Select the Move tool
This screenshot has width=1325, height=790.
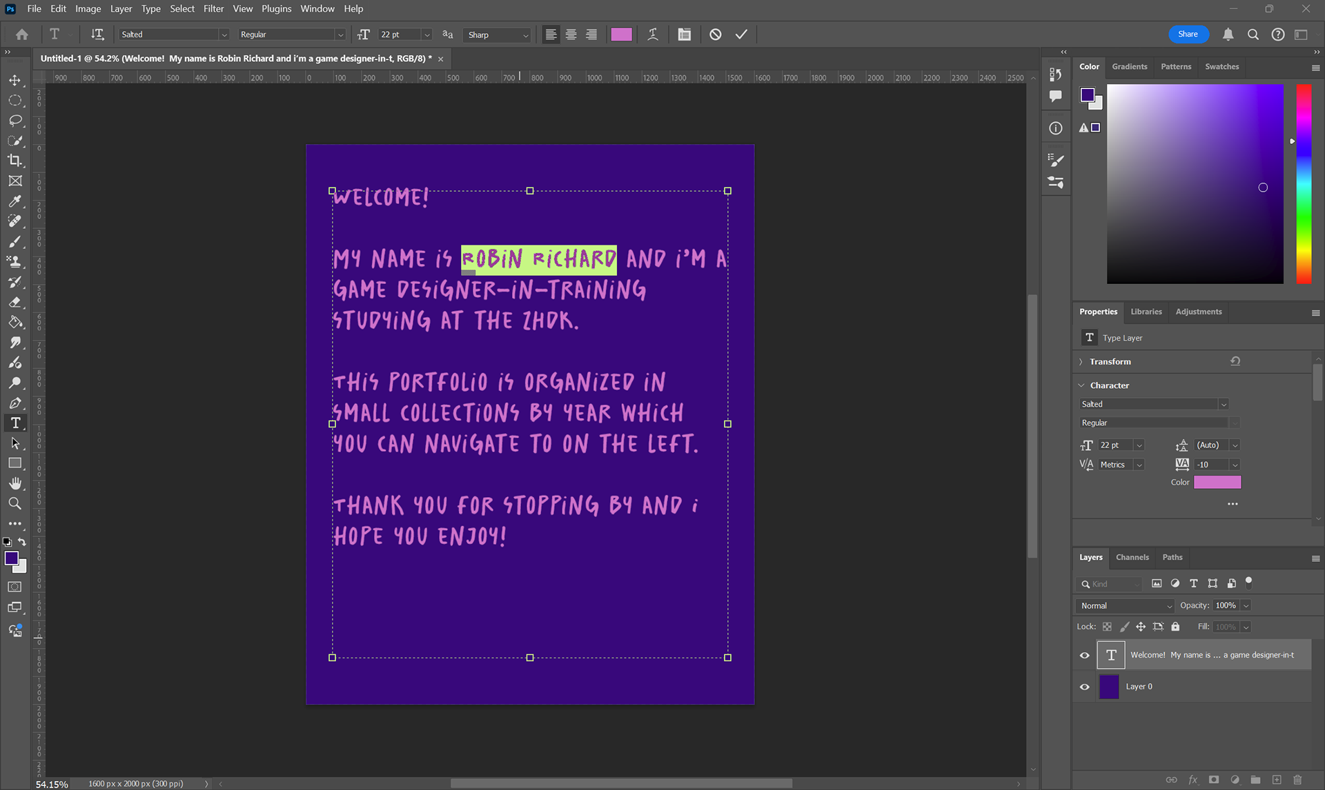click(14, 80)
